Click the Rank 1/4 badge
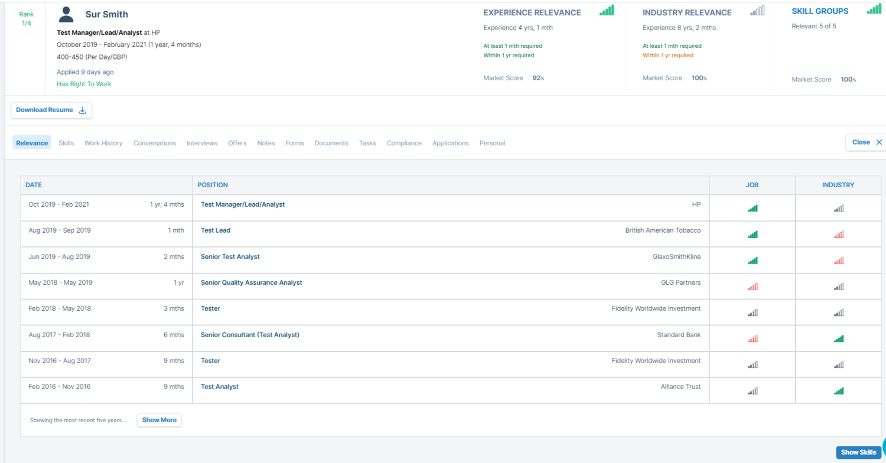The image size is (886, 463). coord(27,18)
